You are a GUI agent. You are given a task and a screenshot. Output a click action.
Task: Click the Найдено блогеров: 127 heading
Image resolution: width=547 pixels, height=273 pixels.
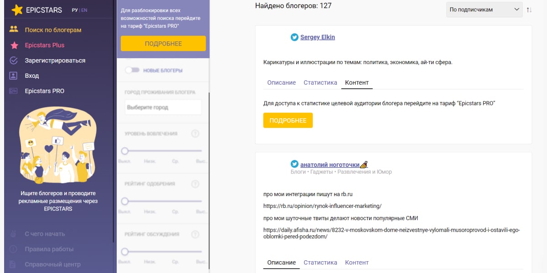294,6
